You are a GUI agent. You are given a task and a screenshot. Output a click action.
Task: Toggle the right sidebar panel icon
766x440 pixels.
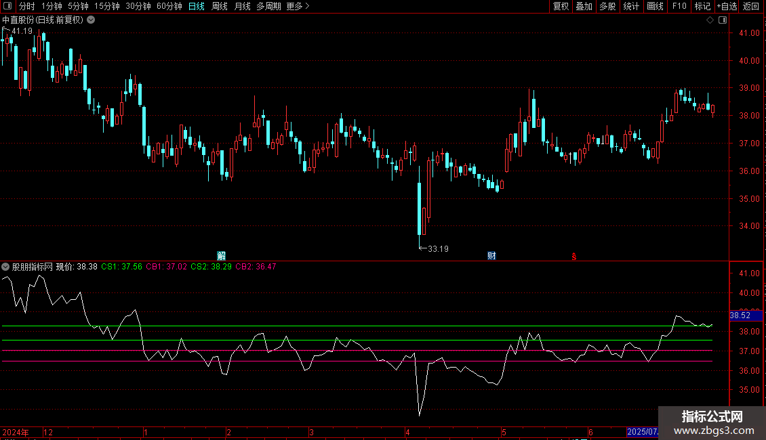pos(723,20)
